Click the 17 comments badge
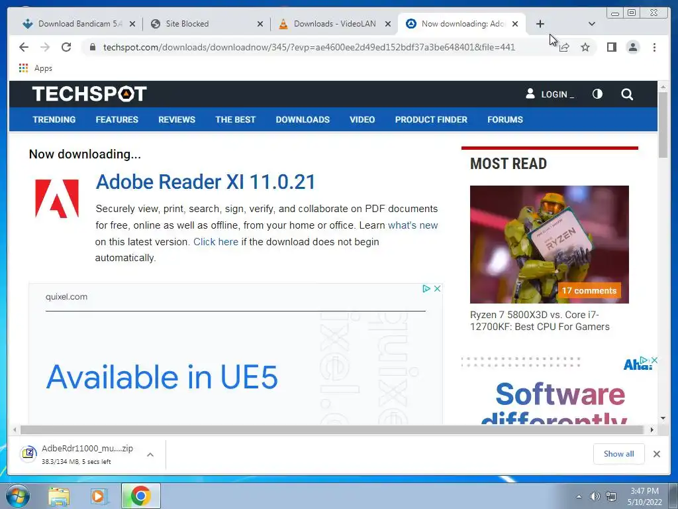 [x=589, y=290]
